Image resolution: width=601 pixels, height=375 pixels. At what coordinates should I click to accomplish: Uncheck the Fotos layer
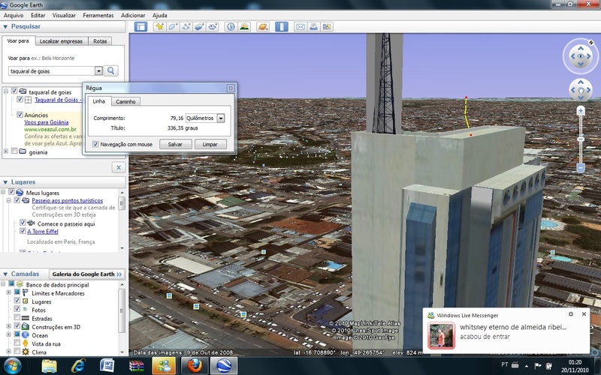[x=18, y=310]
